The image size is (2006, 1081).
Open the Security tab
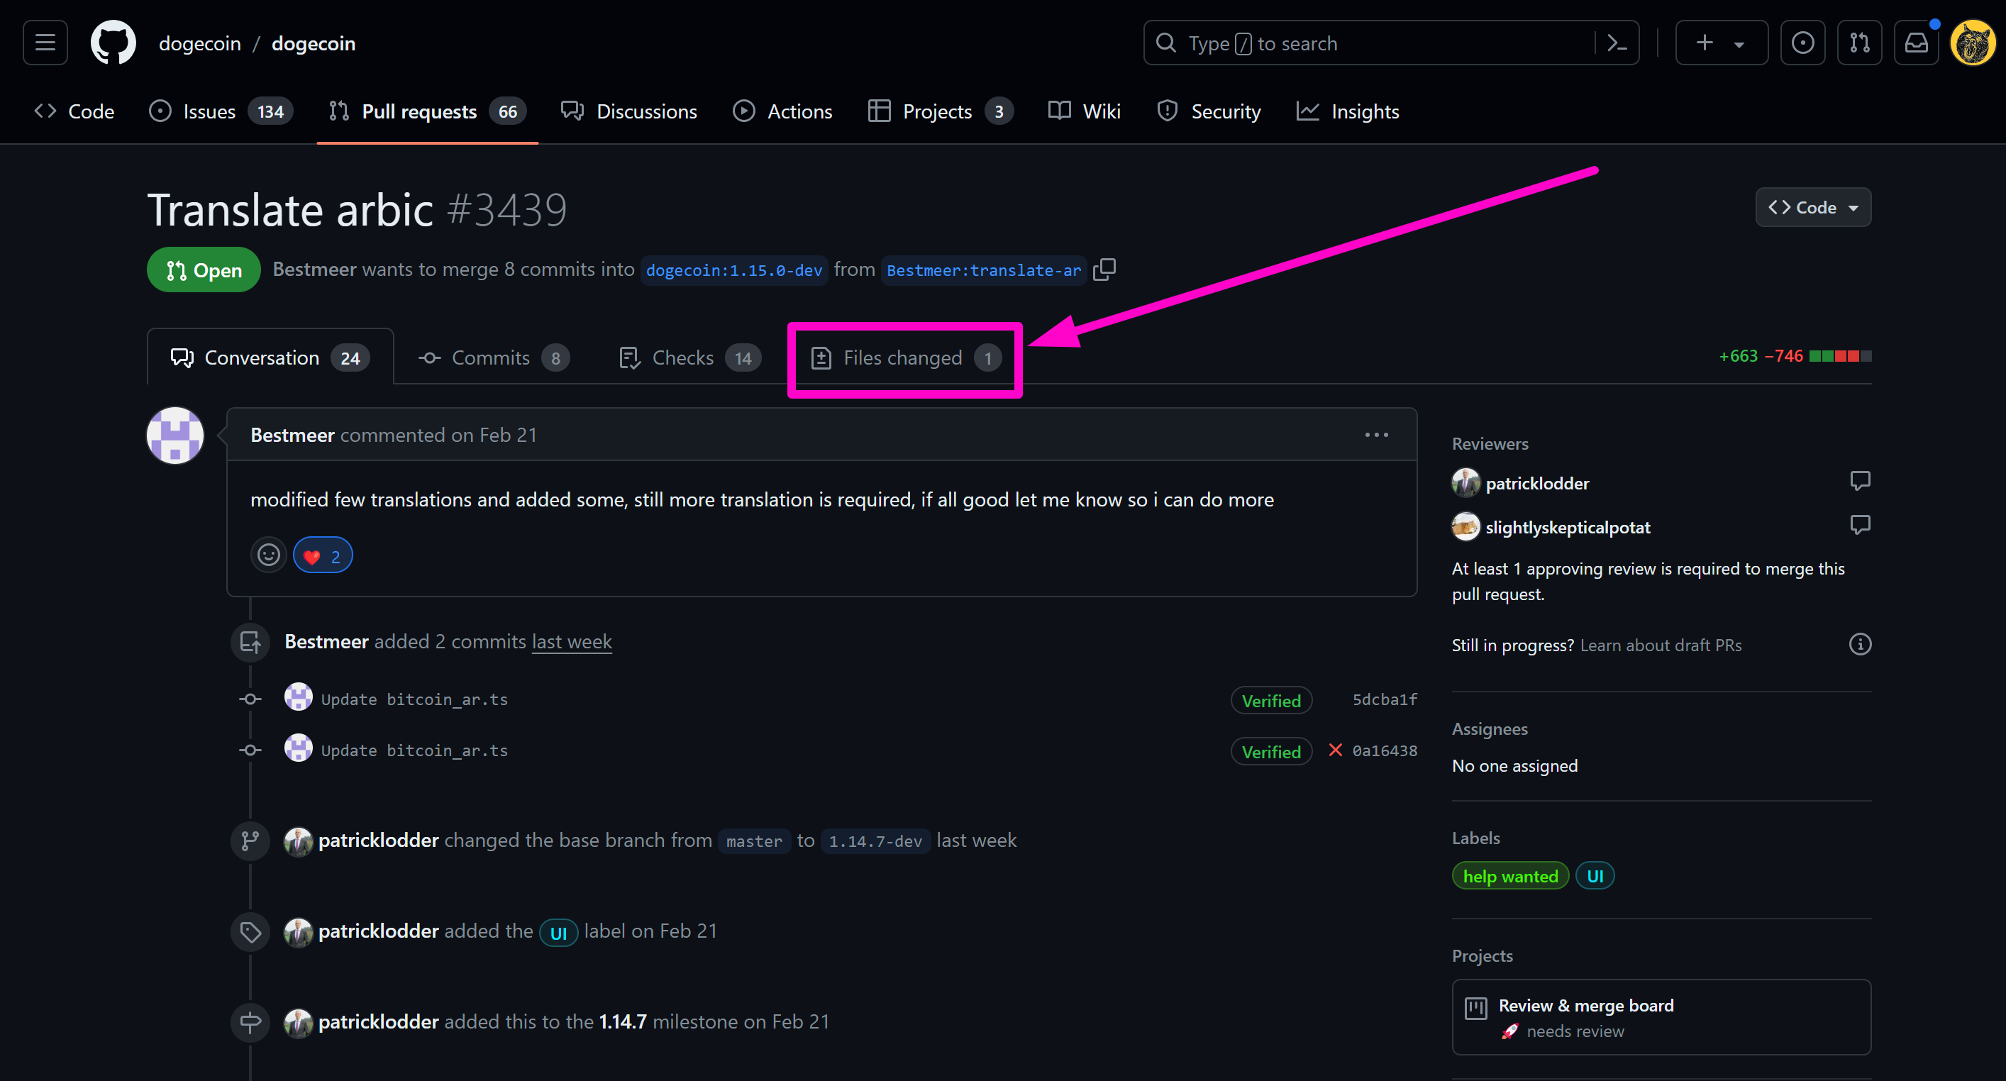[x=1209, y=111]
